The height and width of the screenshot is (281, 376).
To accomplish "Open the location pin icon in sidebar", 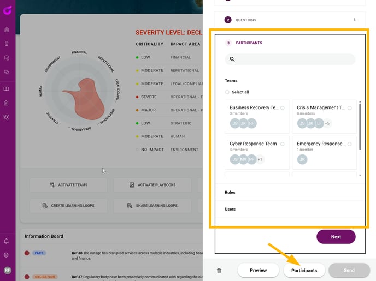I will pyautogui.click(x=7, y=44).
